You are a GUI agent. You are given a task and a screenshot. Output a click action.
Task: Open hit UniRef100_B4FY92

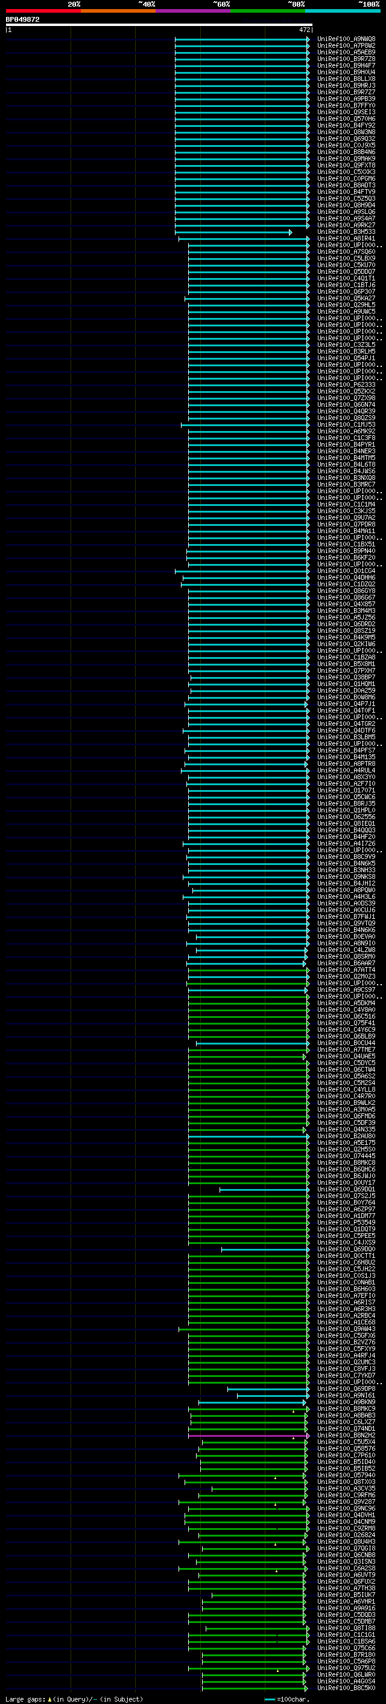(346, 126)
